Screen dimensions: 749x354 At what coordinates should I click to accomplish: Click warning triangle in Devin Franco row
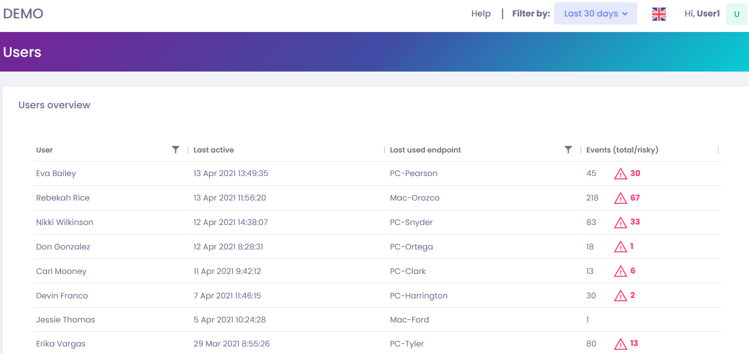coord(620,296)
